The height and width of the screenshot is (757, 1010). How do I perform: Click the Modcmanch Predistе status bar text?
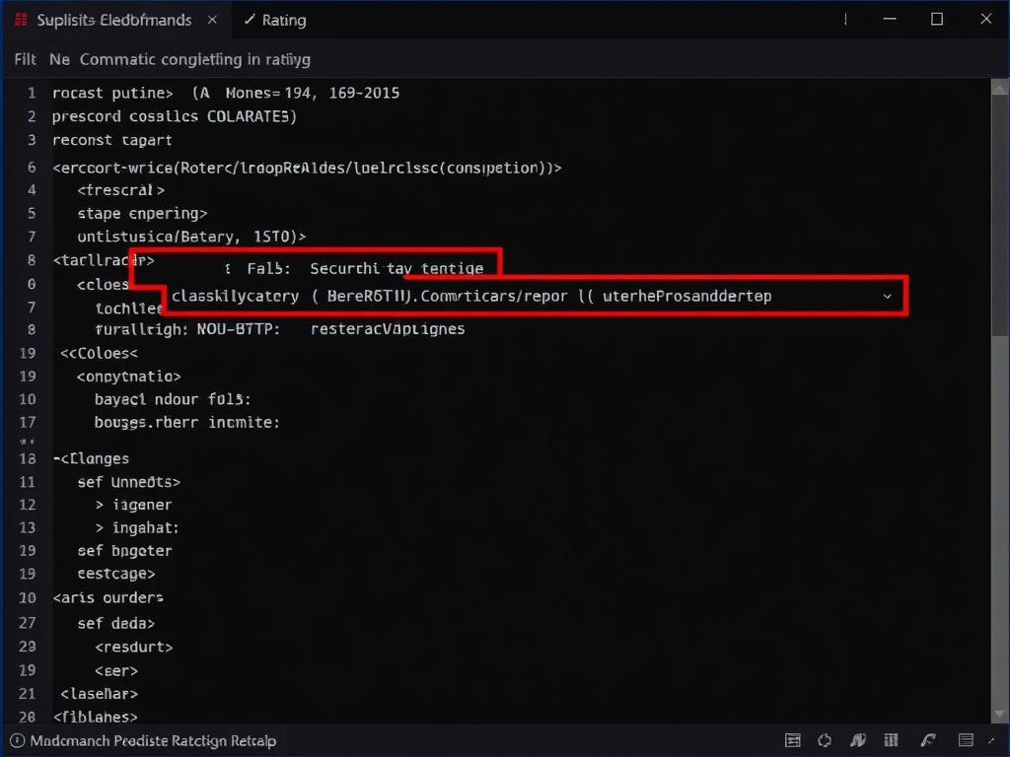pyautogui.click(x=153, y=740)
